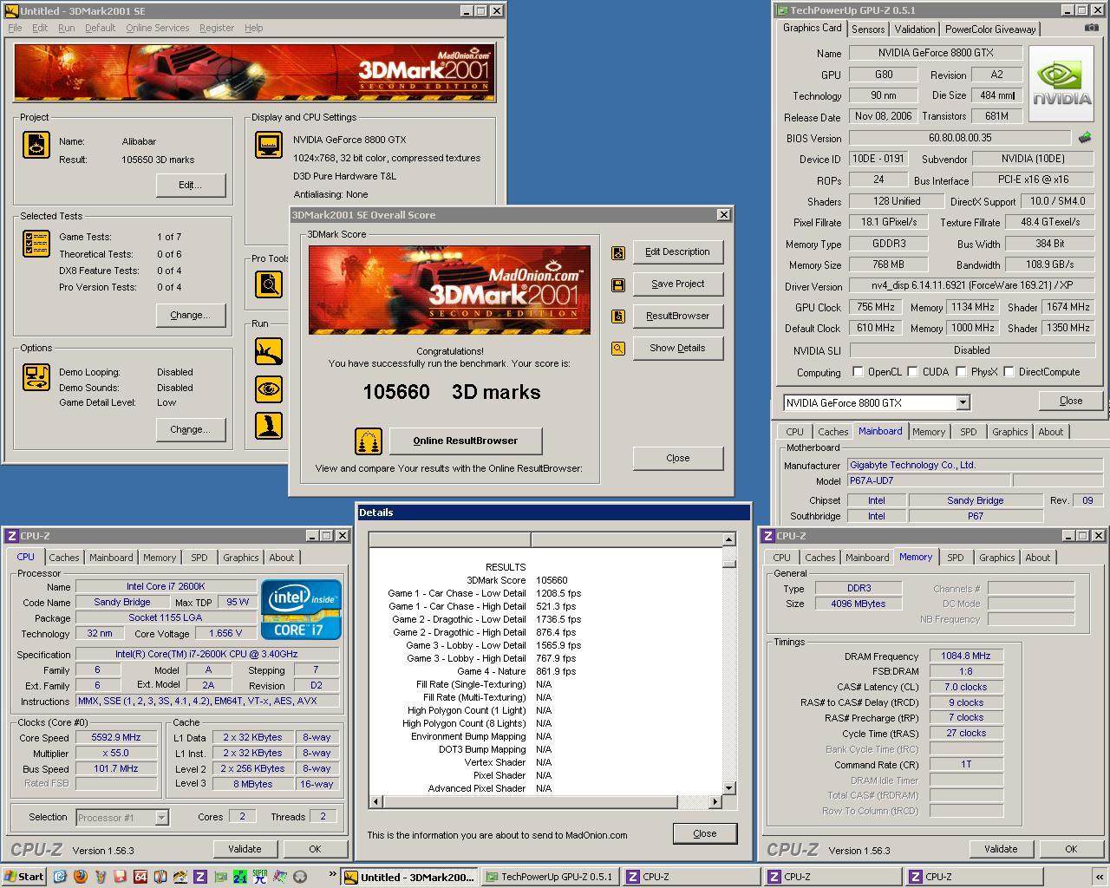Click the magnifier icon beside Show Details

(617, 349)
